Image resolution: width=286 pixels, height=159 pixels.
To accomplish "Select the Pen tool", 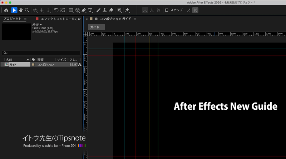I will point(84,10).
